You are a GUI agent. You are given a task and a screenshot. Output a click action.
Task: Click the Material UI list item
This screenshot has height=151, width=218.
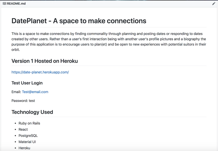[x=27, y=142]
